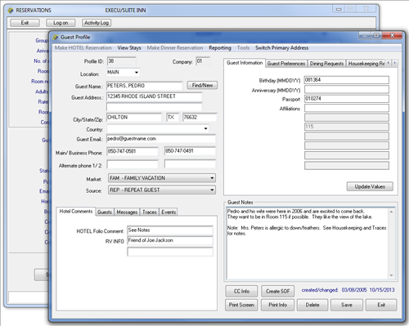Click the Find/New button
409x326 pixels.
pos(202,85)
